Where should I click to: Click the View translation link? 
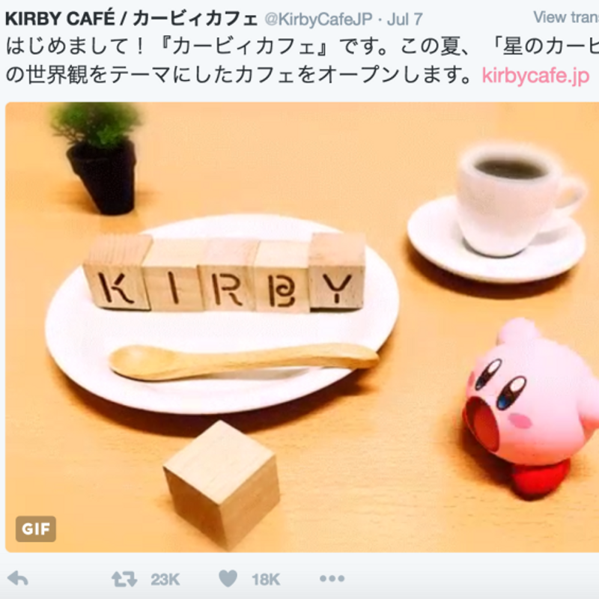(x=566, y=17)
